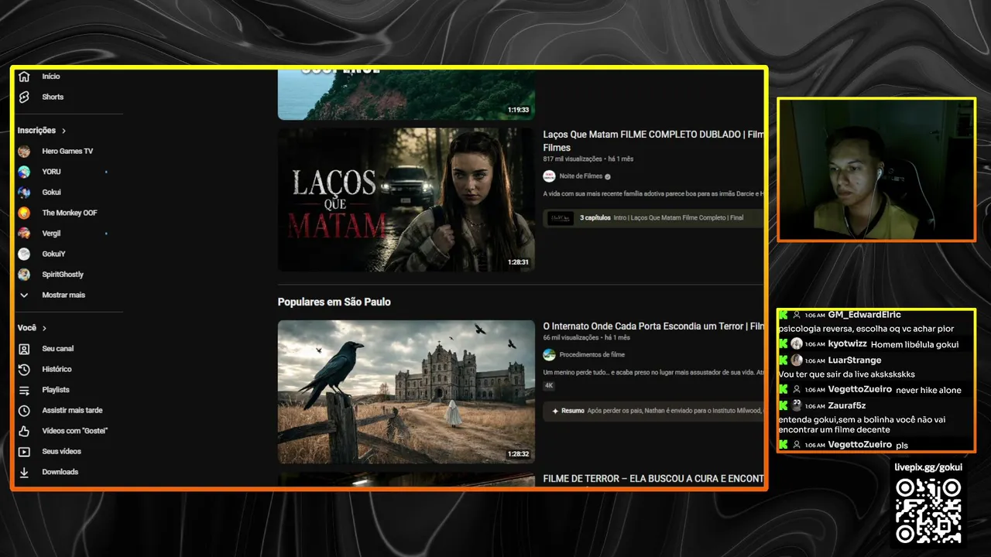Click the Kick badge beside Zauraf5z
Image resolution: width=991 pixels, height=557 pixels.
(784, 405)
